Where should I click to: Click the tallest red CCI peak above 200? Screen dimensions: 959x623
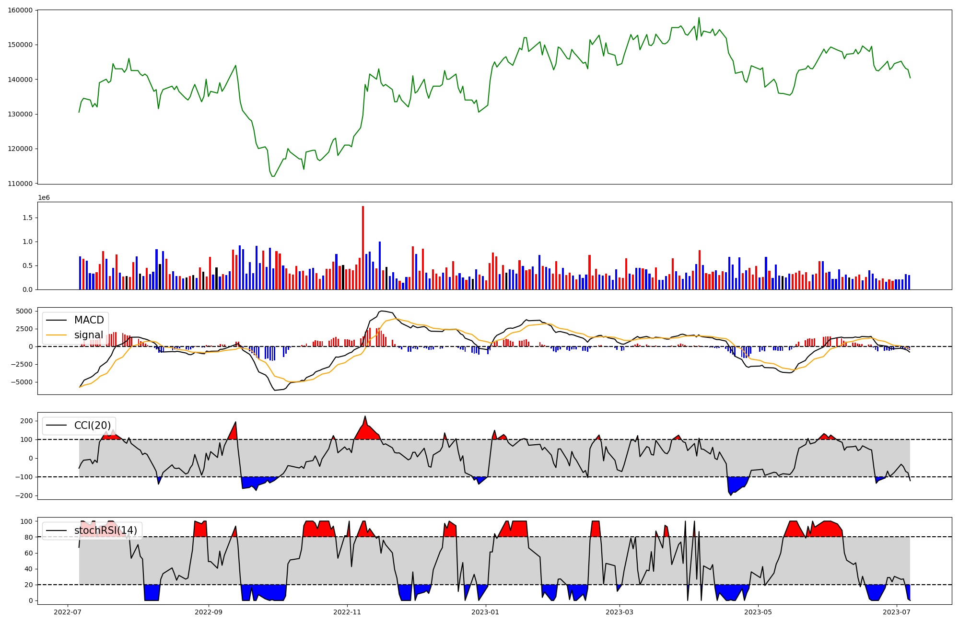pos(365,417)
